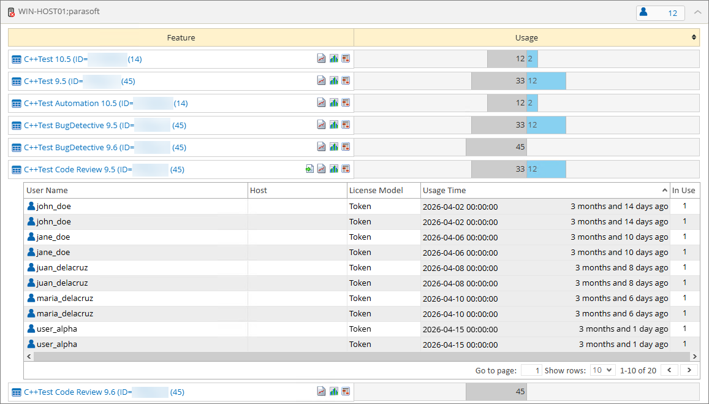
Task: Open table report for C++Test Code Review 9.5
Action: point(346,169)
